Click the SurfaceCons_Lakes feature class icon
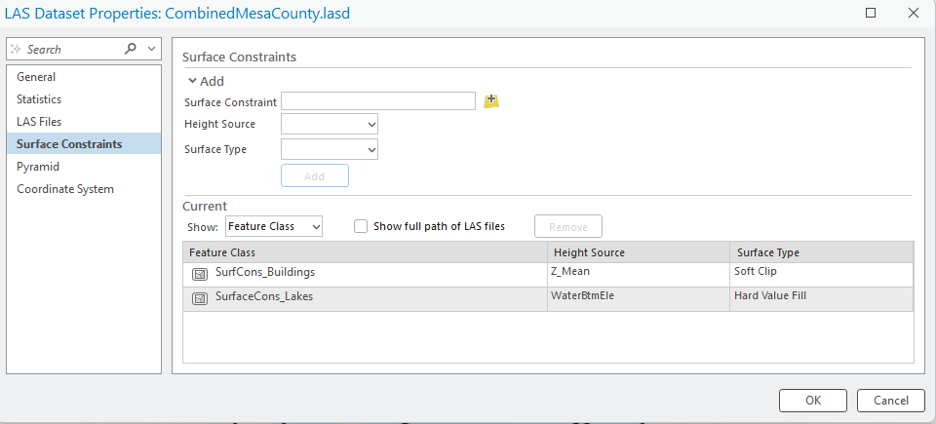Viewport: 936px width, 424px height. [x=200, y=298]
